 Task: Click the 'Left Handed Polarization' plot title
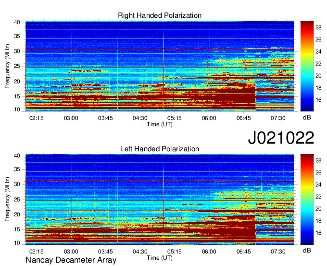[x=160, y=149]
